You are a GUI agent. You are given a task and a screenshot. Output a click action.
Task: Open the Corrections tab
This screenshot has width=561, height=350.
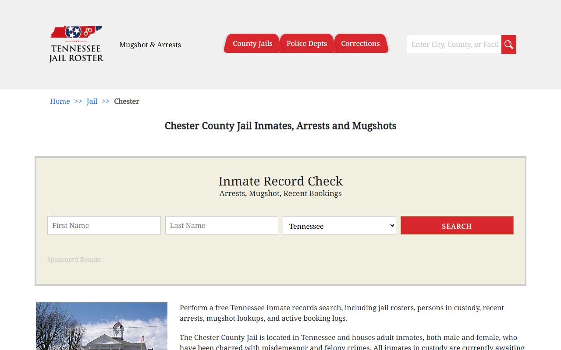pos(360,43)
